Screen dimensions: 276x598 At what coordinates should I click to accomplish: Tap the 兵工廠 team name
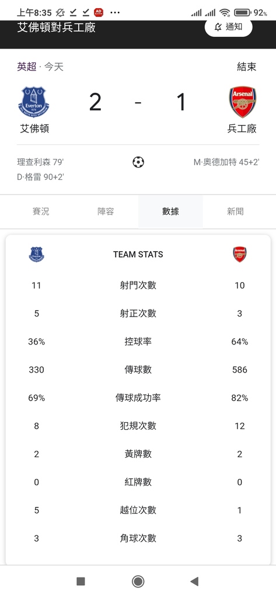click(x=242, y=128)
